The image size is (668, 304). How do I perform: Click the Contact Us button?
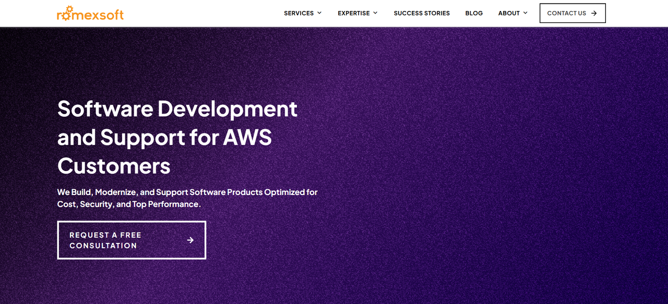(x=572, y=13)
